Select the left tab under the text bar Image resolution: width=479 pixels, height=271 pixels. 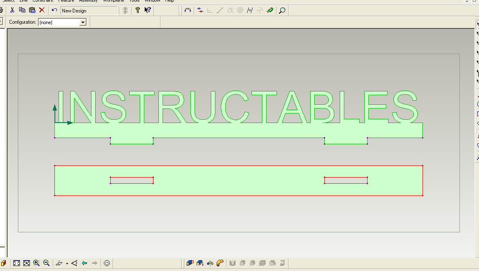(132, 141)
